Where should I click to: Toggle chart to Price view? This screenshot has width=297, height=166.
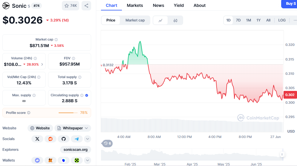111,20
